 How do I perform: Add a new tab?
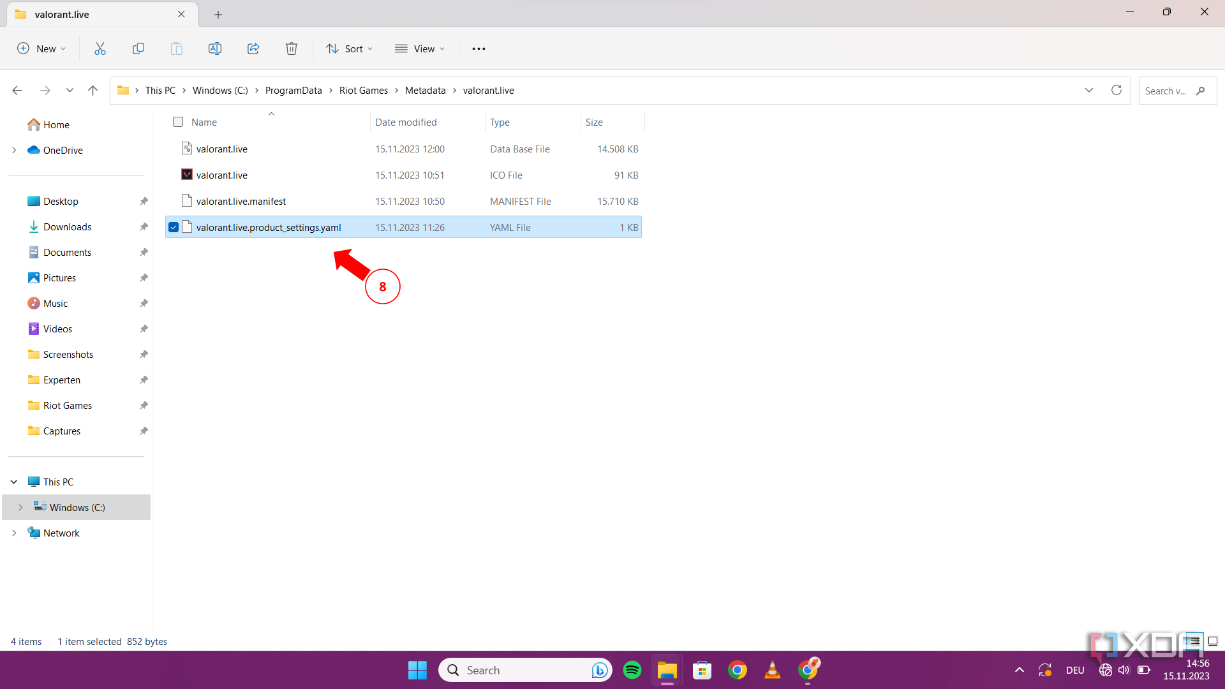click(218, 14)
